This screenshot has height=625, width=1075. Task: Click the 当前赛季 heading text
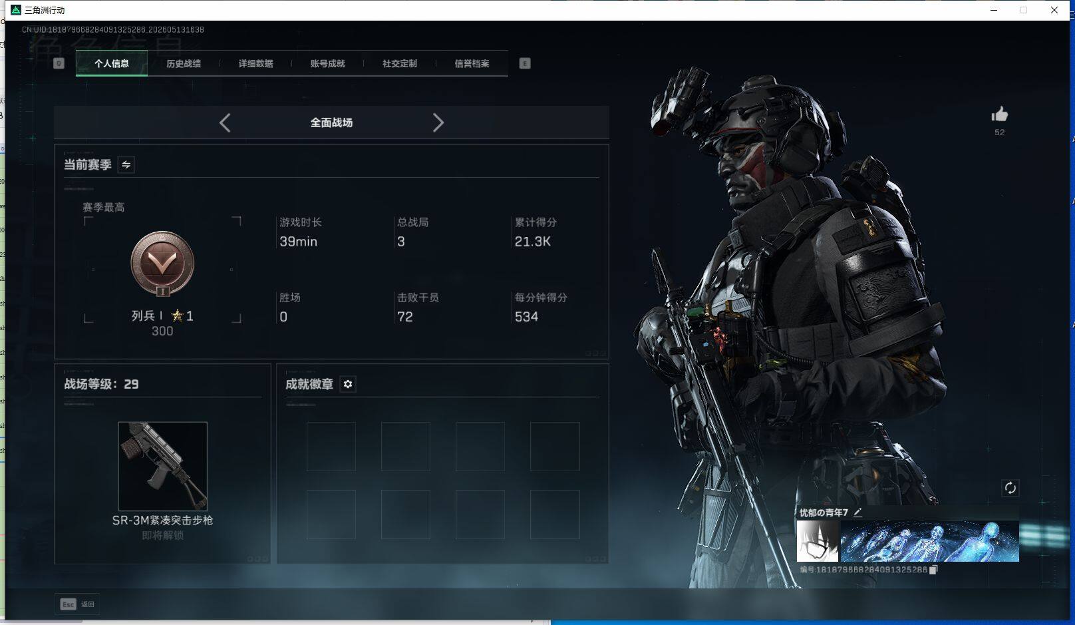pos(87,164)
